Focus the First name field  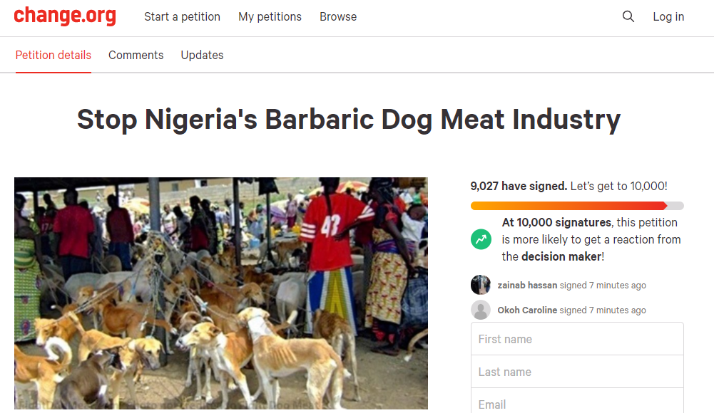(577, 339)
